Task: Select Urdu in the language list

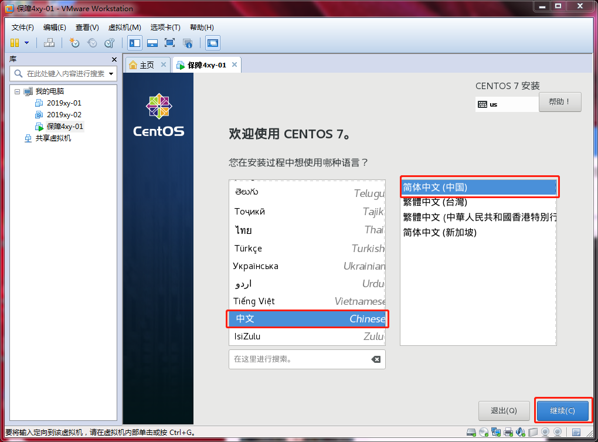Action: (x=307, y=284)
